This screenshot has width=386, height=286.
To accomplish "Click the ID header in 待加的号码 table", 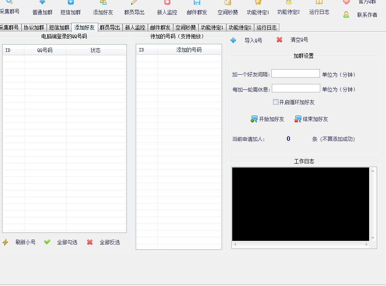I will pyautogui.click(x=147, y=50).
